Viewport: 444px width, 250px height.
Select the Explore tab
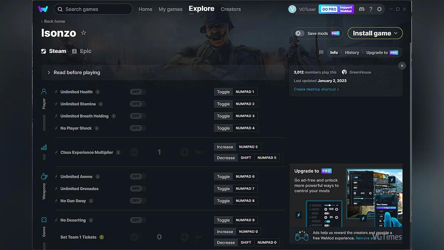tap(202, 9)
